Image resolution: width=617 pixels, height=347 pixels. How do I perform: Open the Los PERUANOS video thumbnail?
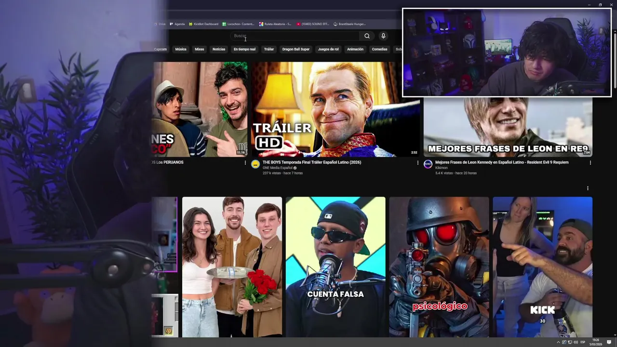[x=200, y=109]
